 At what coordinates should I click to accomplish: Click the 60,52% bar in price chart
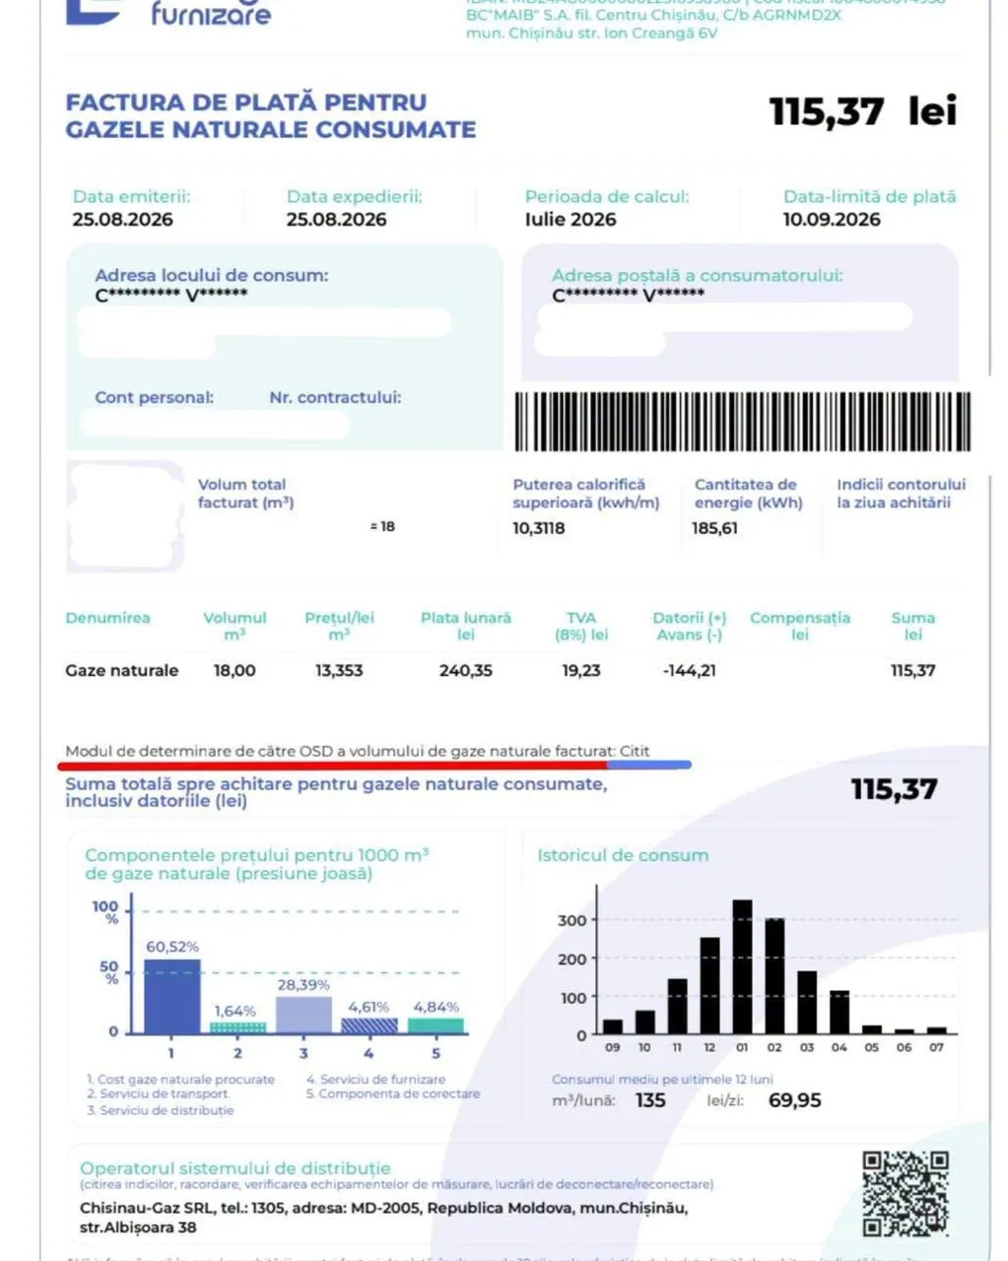click(x=172, y=996)
